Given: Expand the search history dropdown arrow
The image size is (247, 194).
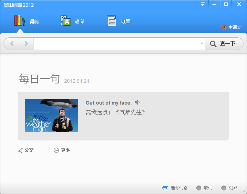Looking at the screenshot, I should pos(202,43).
